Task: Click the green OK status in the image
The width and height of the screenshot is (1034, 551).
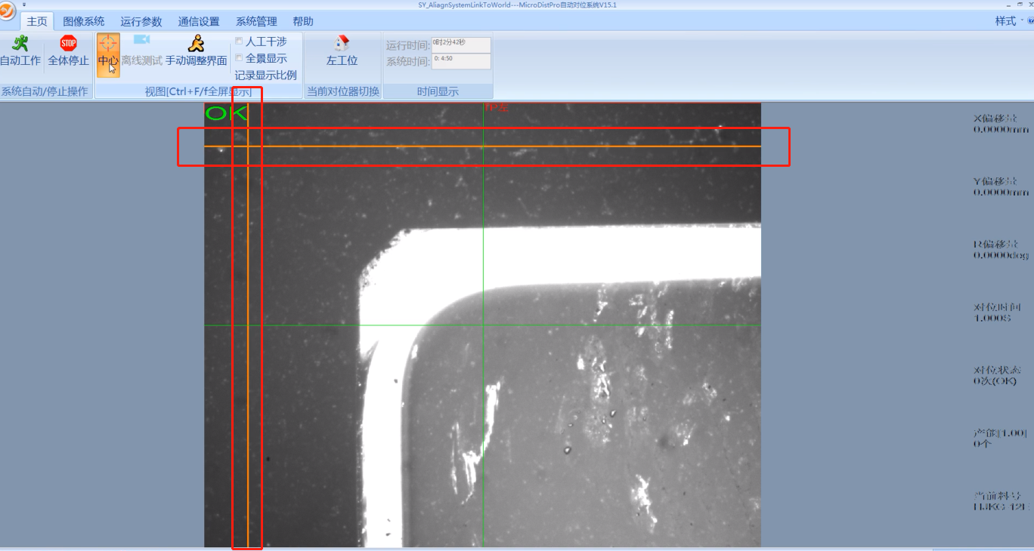Action: [x=226, y=113]
